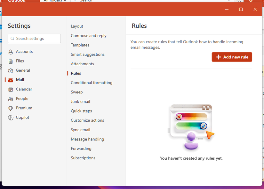This screenshot has height=189, width=264.
Task: Switch to Copilot settings category
Action: pos(23,117)
